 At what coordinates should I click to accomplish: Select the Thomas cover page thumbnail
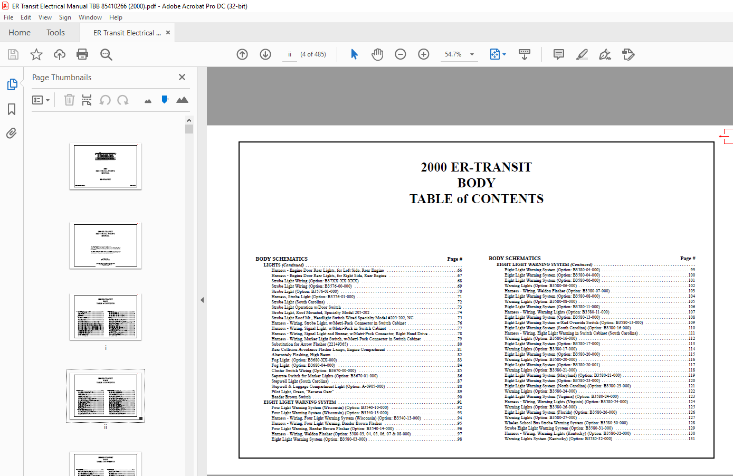pyautogui.click(x=106, y=166)
